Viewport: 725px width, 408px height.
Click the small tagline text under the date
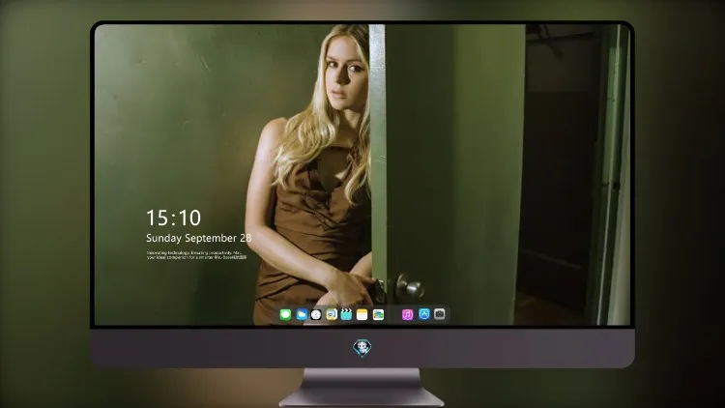(x=196, y=255)
